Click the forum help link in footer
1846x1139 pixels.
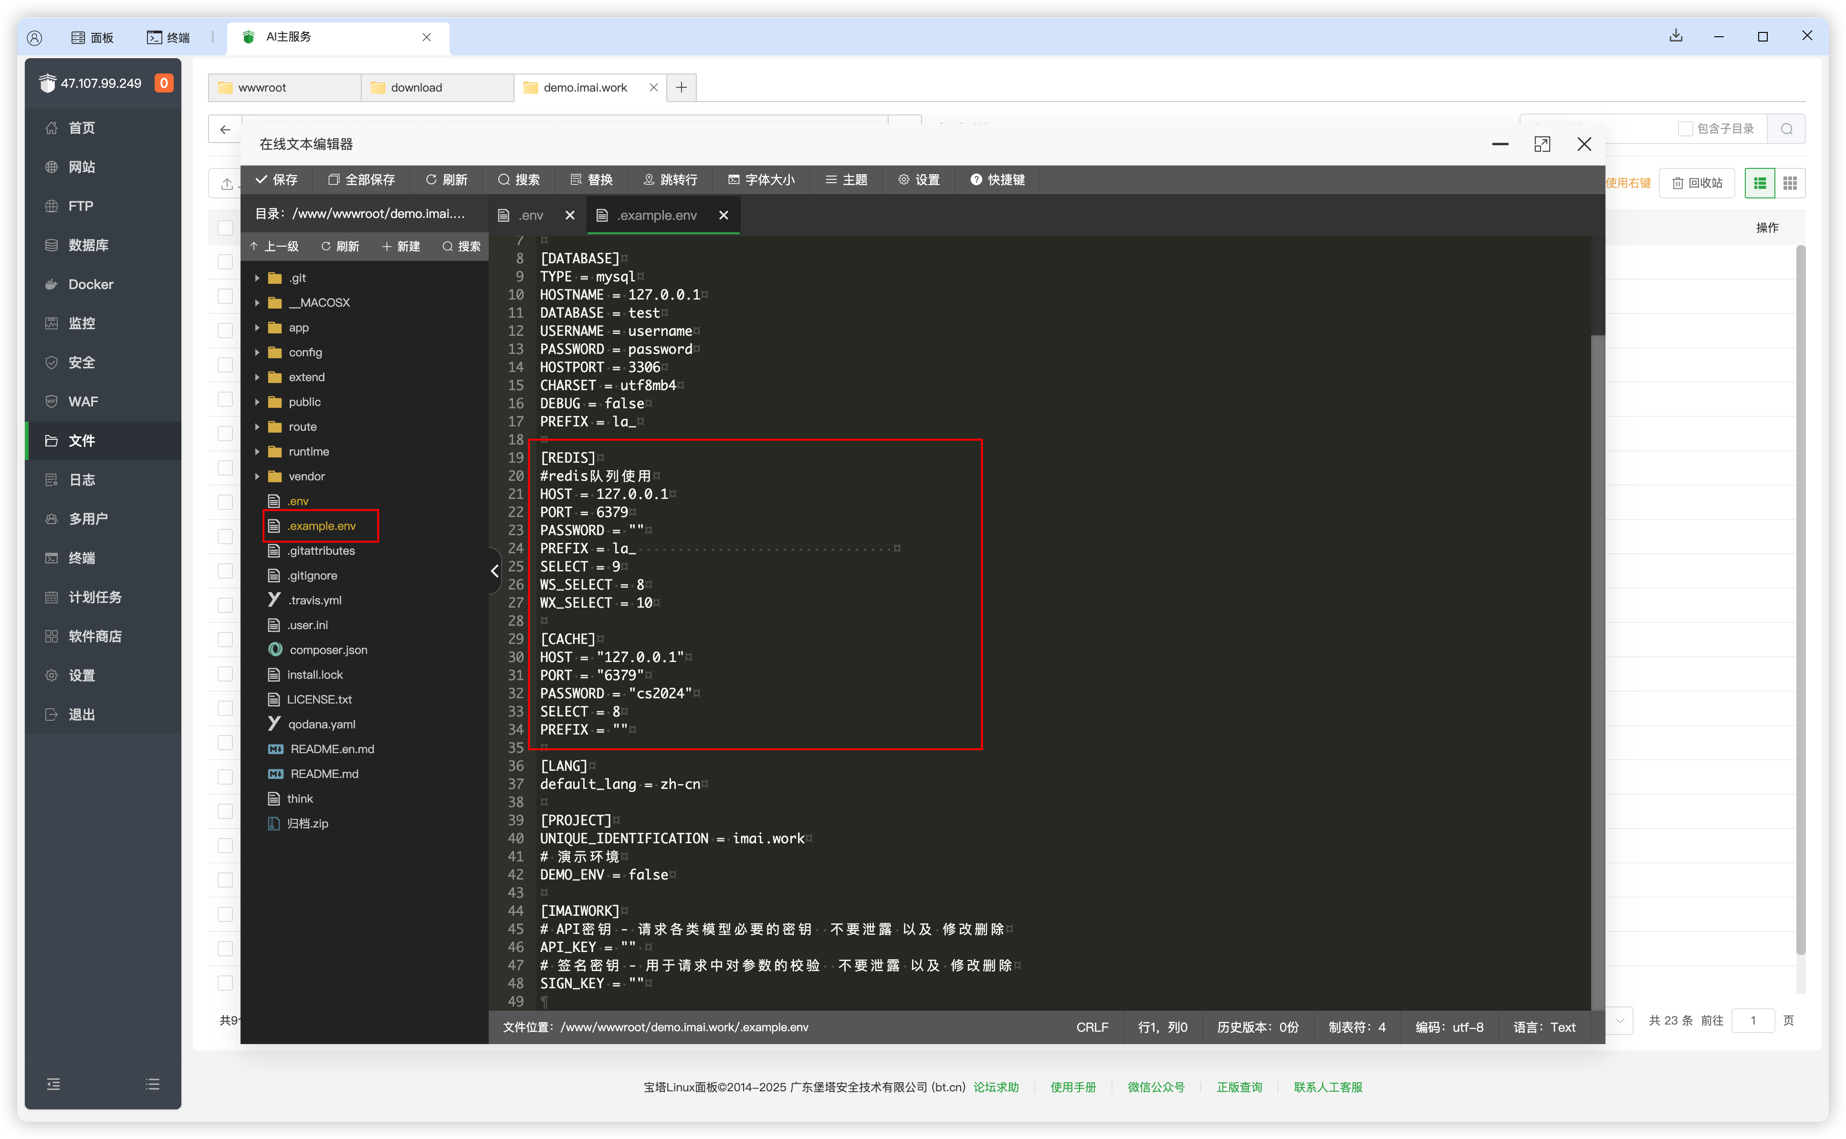(x=996, y=1087)
